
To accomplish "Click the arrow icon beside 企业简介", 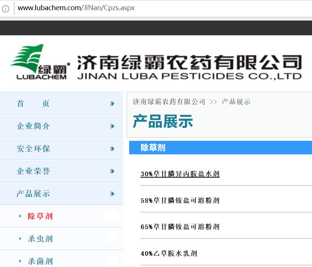I will click(112, 126).
